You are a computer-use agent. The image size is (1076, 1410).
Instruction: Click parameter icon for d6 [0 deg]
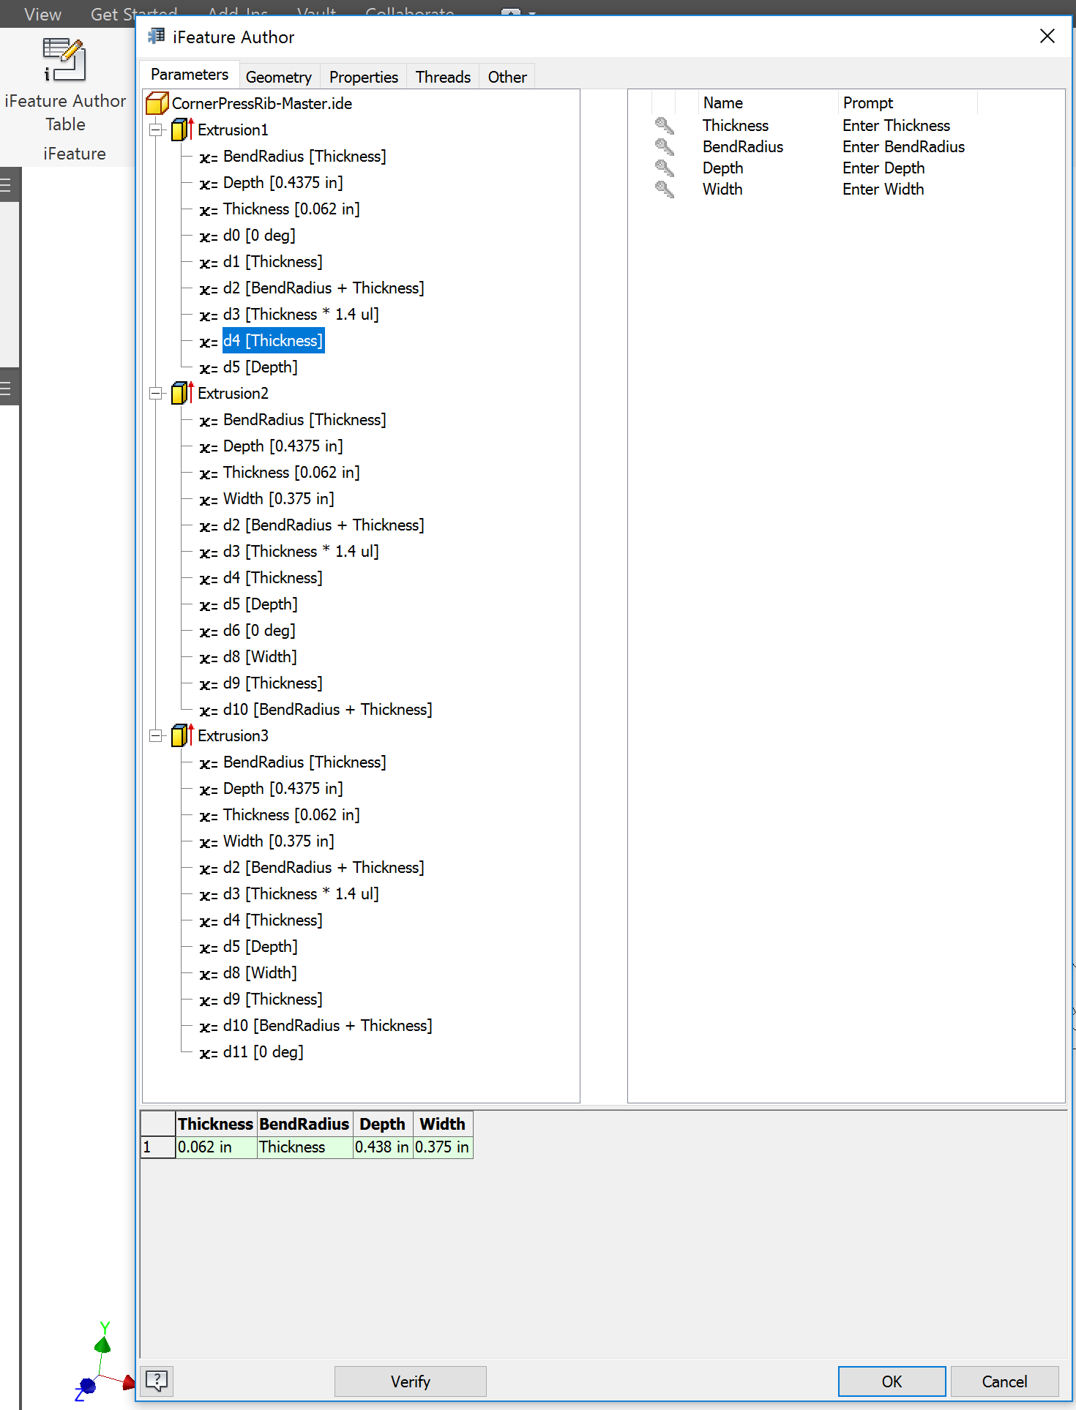[209, 631]
